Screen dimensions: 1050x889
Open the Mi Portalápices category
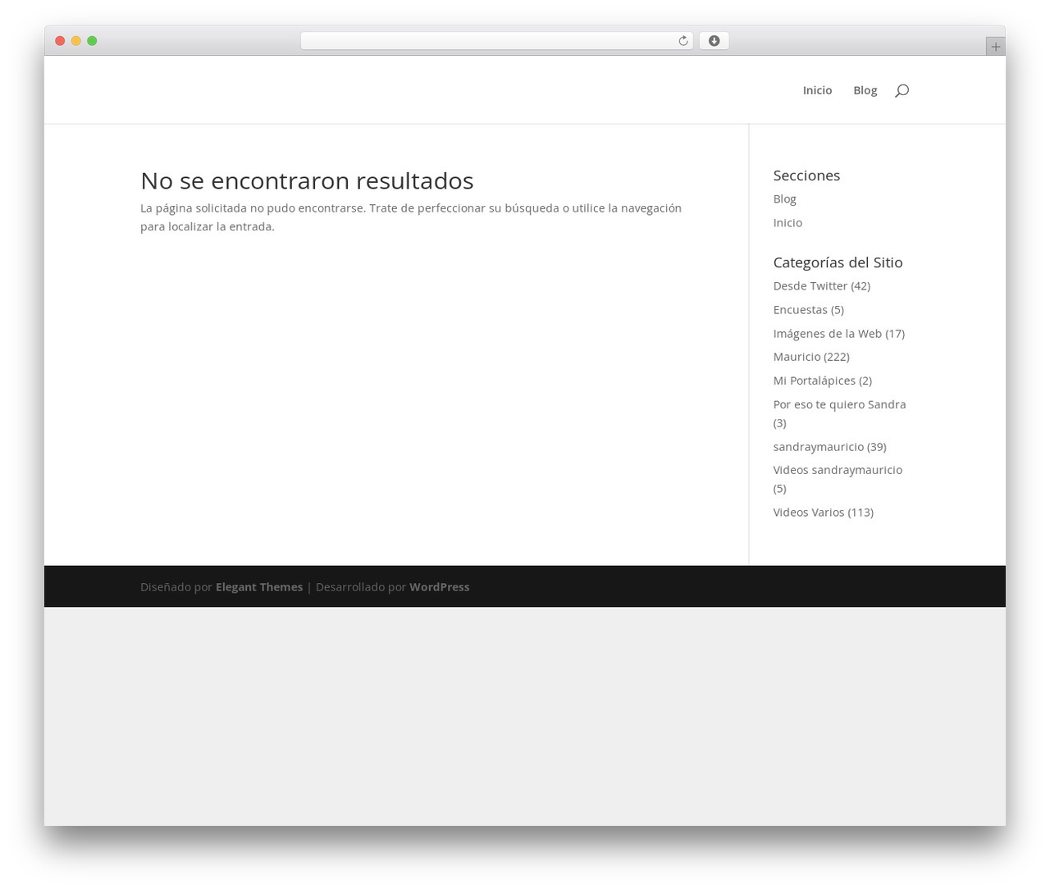point(814,381)
